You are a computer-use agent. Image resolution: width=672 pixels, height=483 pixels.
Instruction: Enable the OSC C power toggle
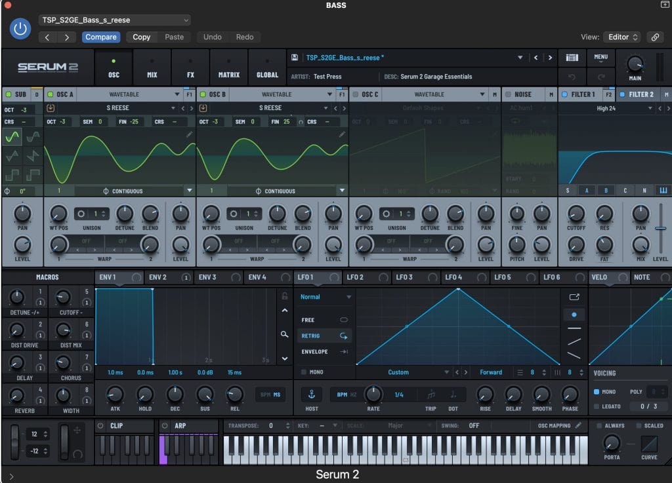pyautogui.click(x=356, y=94)
